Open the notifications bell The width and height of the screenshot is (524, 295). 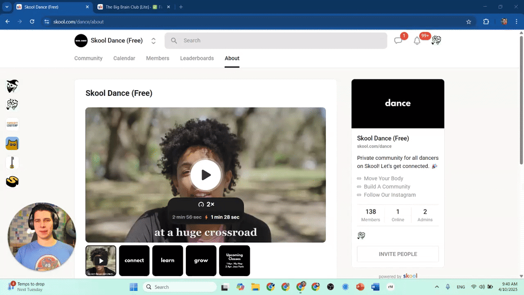pos(417,41)
